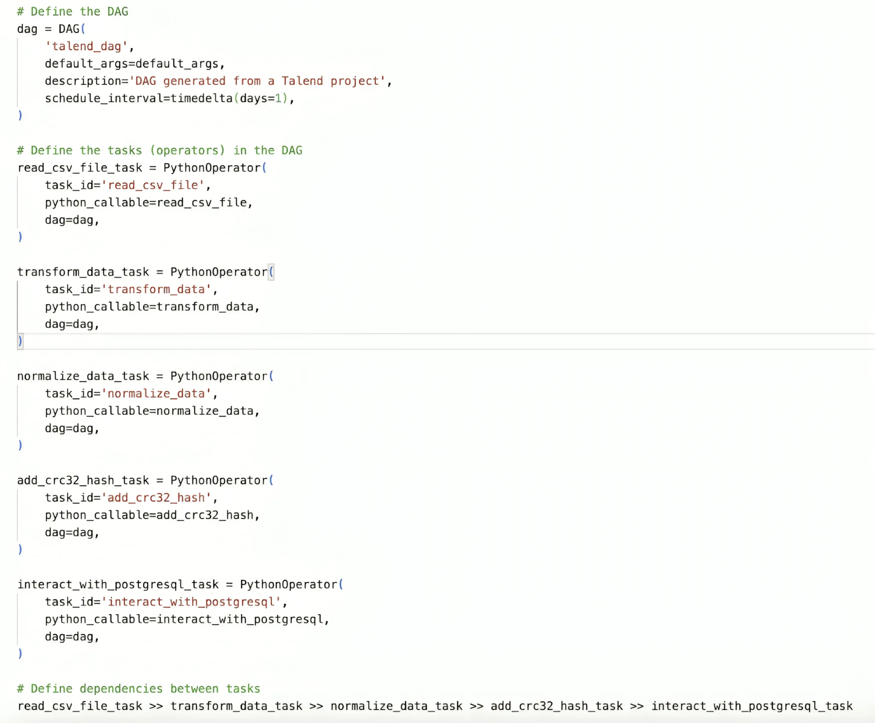Click on default_args=default_args line

[x=134, y=64]
